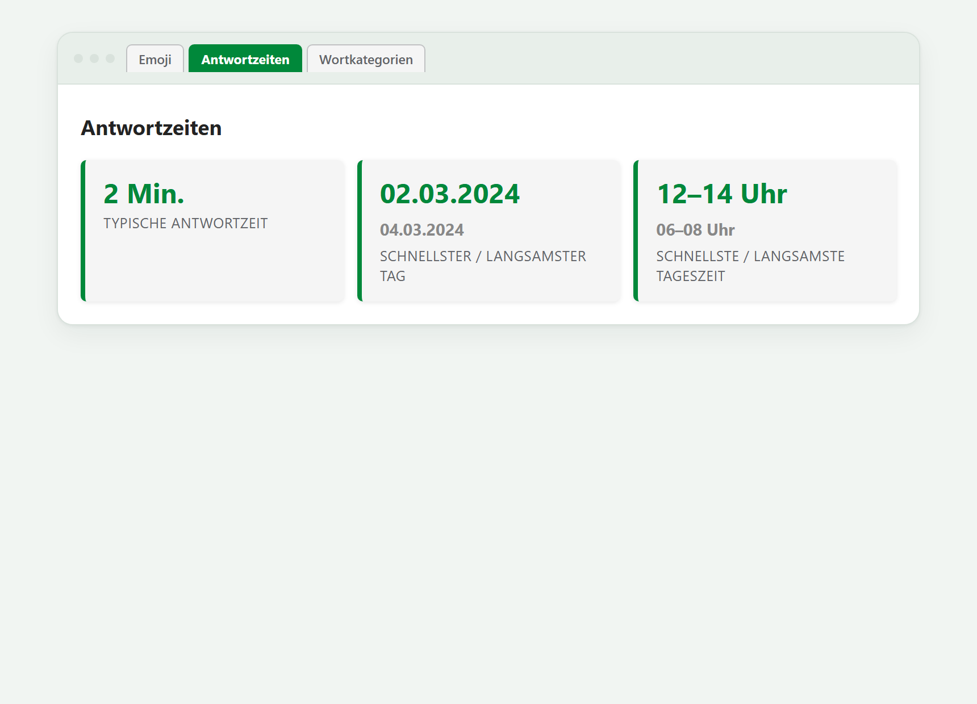
Task: Click the Schnellster / Langsamster Tag label
Action: 483,266
